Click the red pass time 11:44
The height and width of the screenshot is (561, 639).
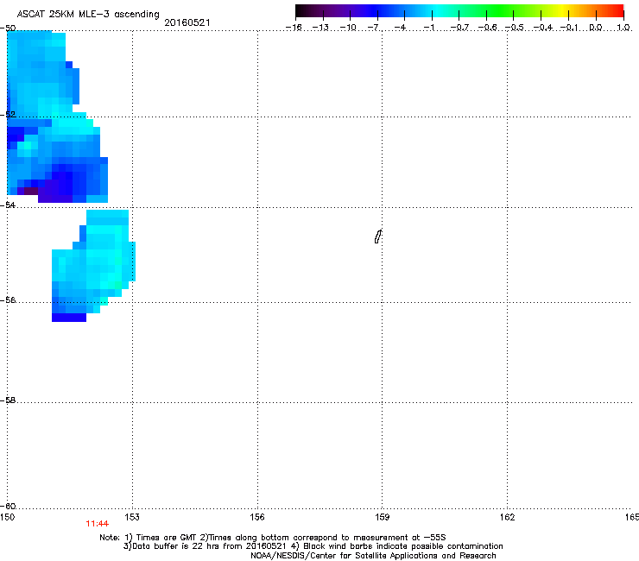(x=97, y=524)
